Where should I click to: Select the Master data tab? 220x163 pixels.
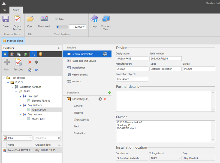[x=13, y=41]
